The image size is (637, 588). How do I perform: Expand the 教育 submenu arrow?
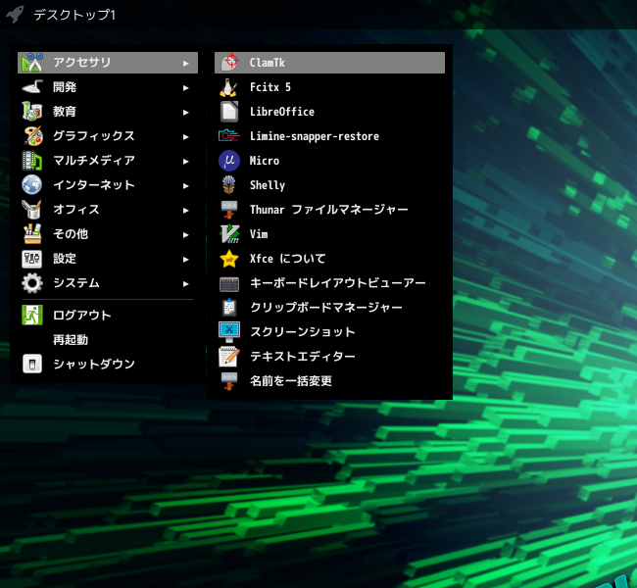coord(186,112)
